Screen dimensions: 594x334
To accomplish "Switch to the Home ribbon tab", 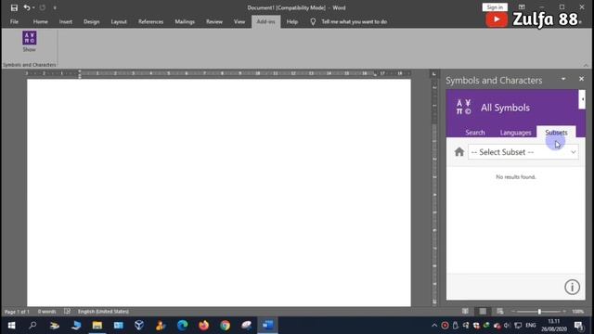I will [40, 22].
